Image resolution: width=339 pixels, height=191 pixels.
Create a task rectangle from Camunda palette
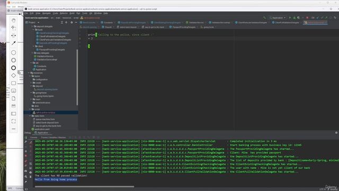(x=14, y=83)
